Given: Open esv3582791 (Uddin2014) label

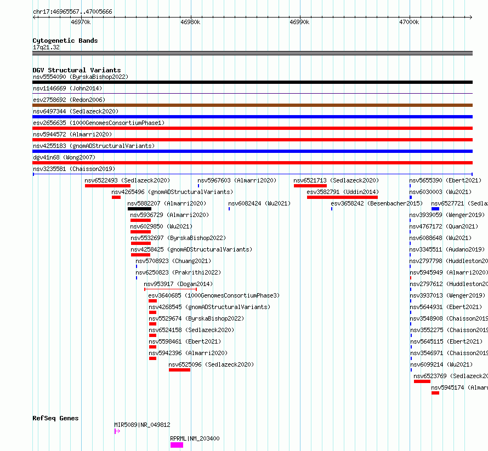Looking at the screenshot, I should pyautogui.click(x=343, y=192).
